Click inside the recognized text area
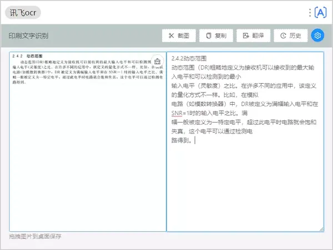This screenshot has height=250, width=333. pyautogui.click(x=245, y=142)
